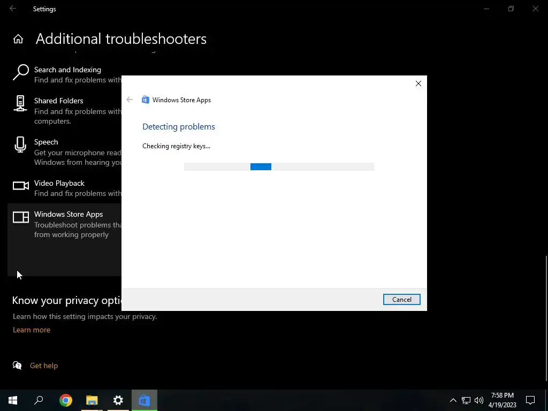Select the Video Playback camera icon
548x411 pixels.
click(21, 186)
